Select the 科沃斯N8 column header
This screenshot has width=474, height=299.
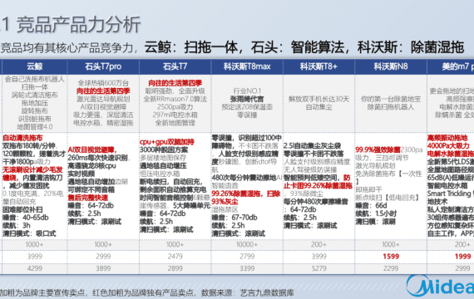click(391, 66)
